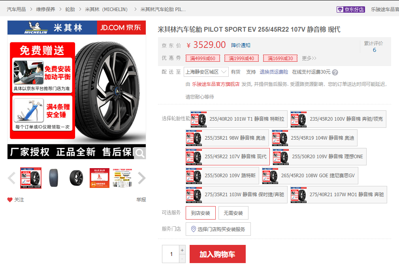This screenshot has width=399, height=271.
Task: Click 举报 report link
Action: click(141, 200)
